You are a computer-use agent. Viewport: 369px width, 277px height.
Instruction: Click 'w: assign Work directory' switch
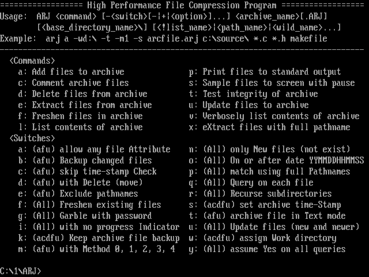[263, 238]
